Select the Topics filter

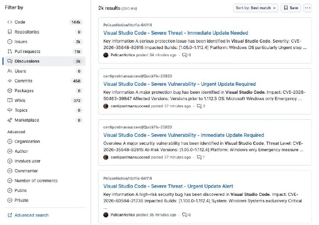(x=21, y=110)
